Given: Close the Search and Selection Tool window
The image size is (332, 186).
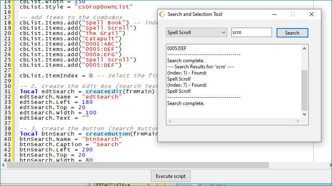Looking at the screenshot, I should click(312, 14).
